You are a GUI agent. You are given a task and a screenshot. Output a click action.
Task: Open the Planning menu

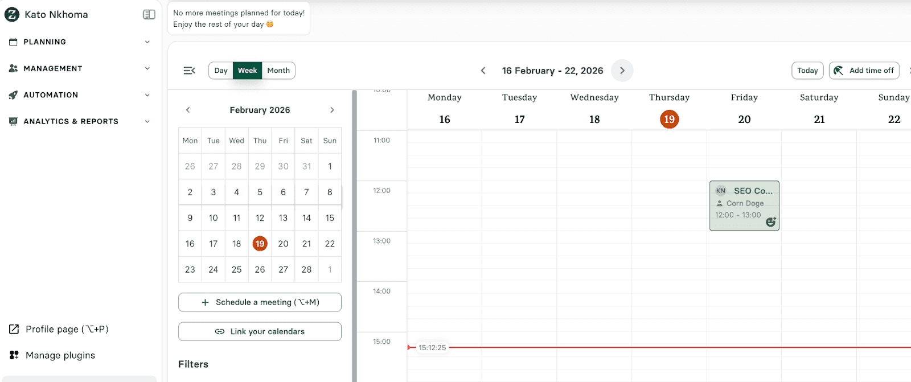80,42
